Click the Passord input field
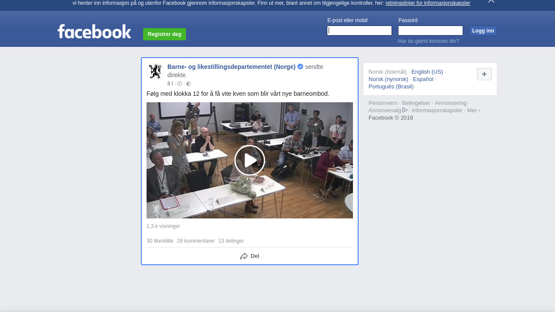 click(x=431, y=31)
